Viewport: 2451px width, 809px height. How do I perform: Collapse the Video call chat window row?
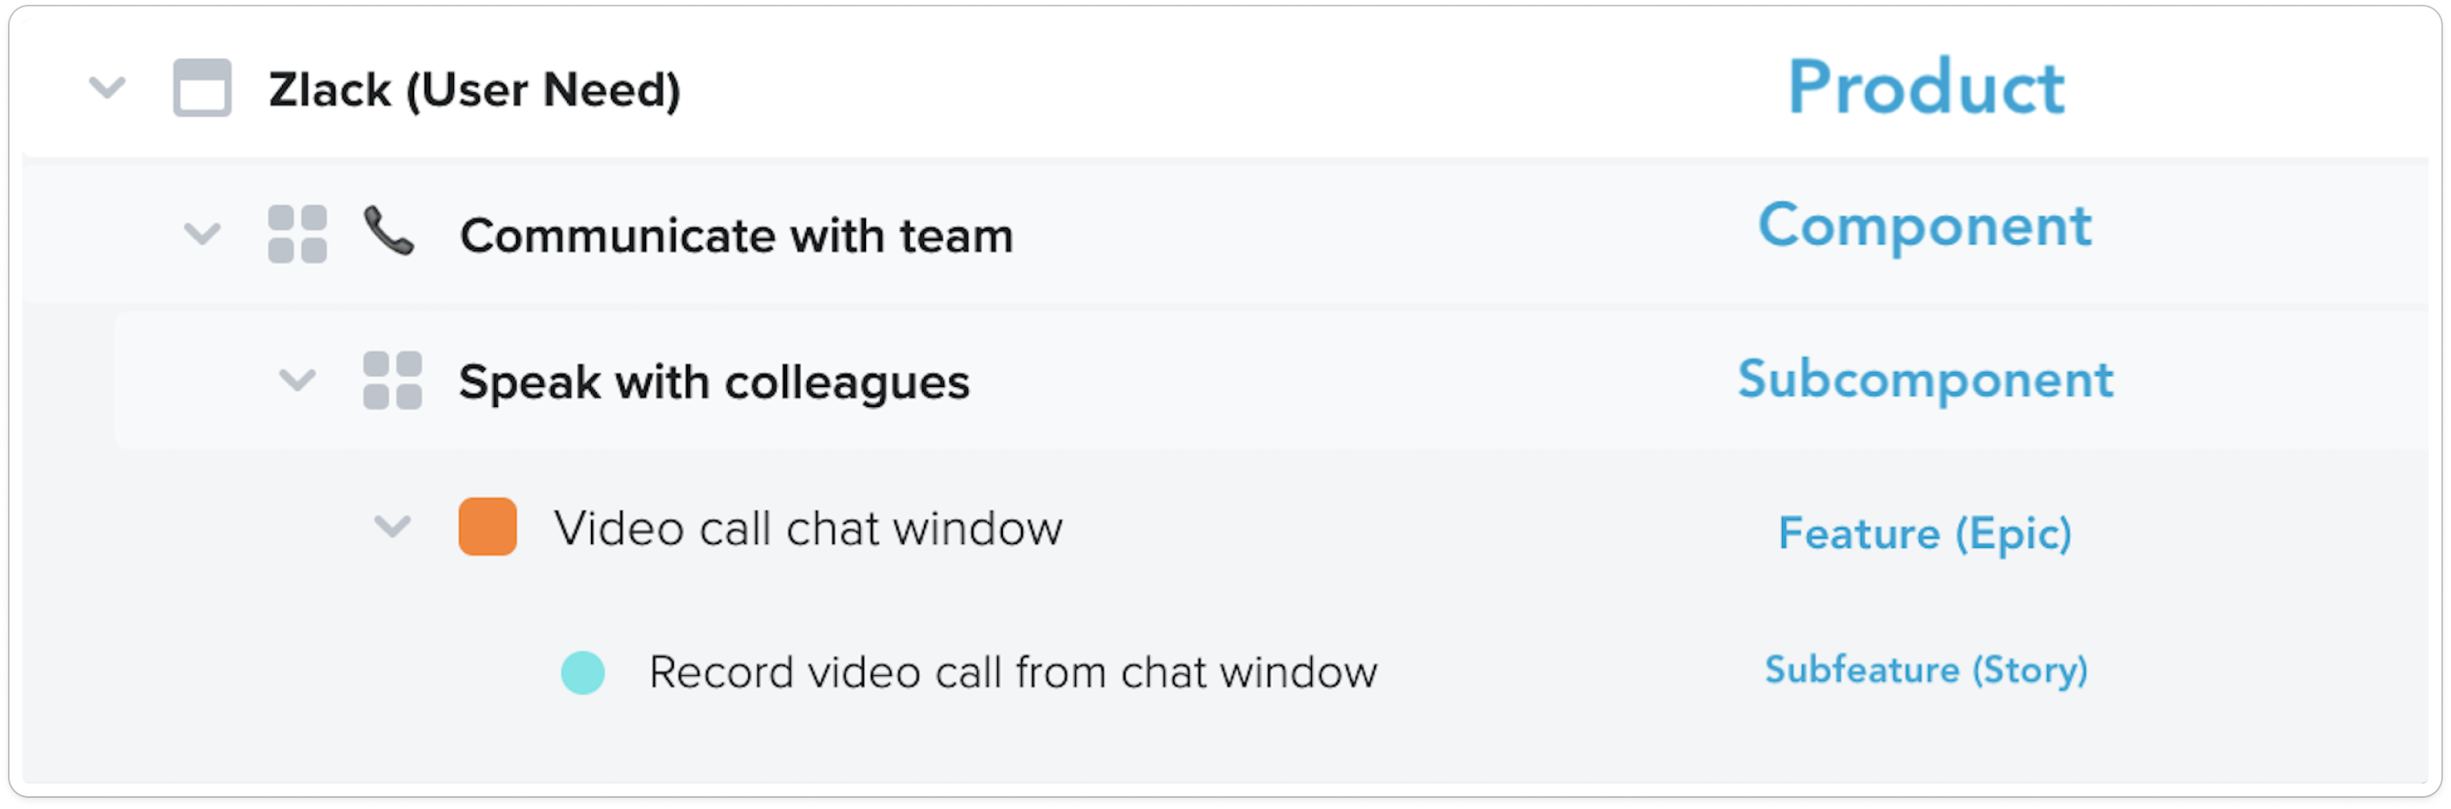(x=392, y=526)
